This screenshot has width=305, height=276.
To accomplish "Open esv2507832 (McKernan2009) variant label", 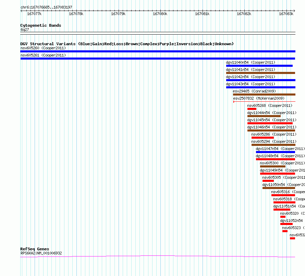I will coord(259,98).
